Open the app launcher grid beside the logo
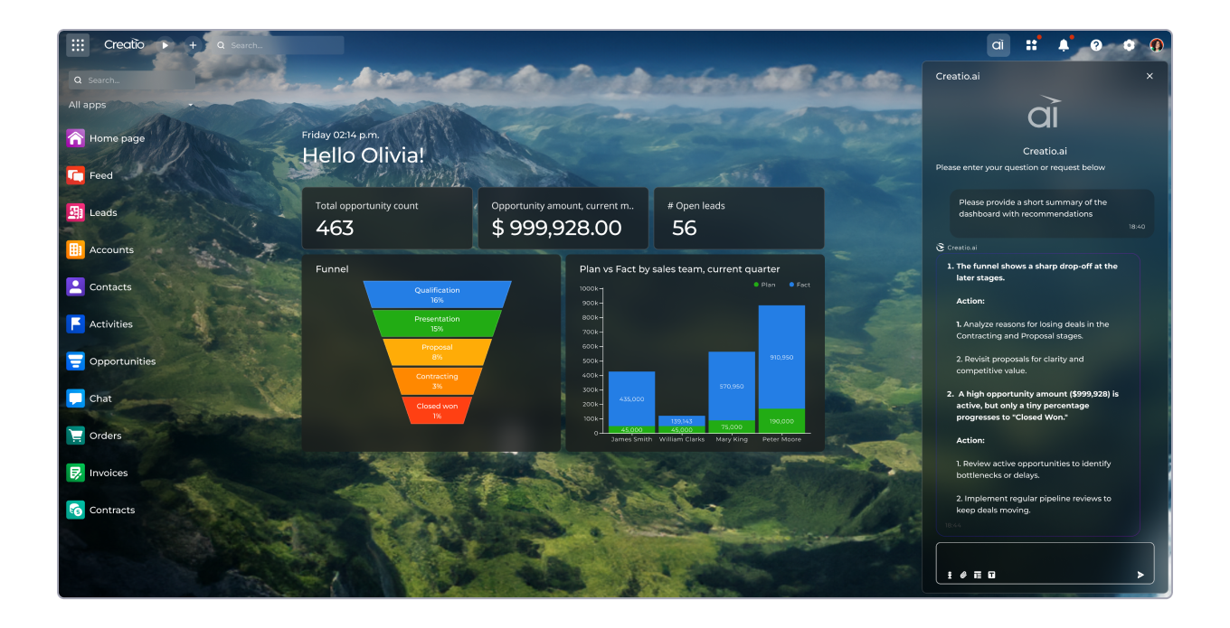Image resolution: width=1230 pixels, height=628 pixels. pyautogui.click(x=78, y=44)
